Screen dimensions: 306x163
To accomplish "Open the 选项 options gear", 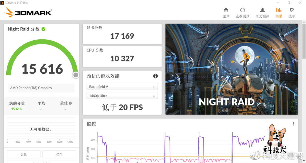I will [x=292, y=13].
